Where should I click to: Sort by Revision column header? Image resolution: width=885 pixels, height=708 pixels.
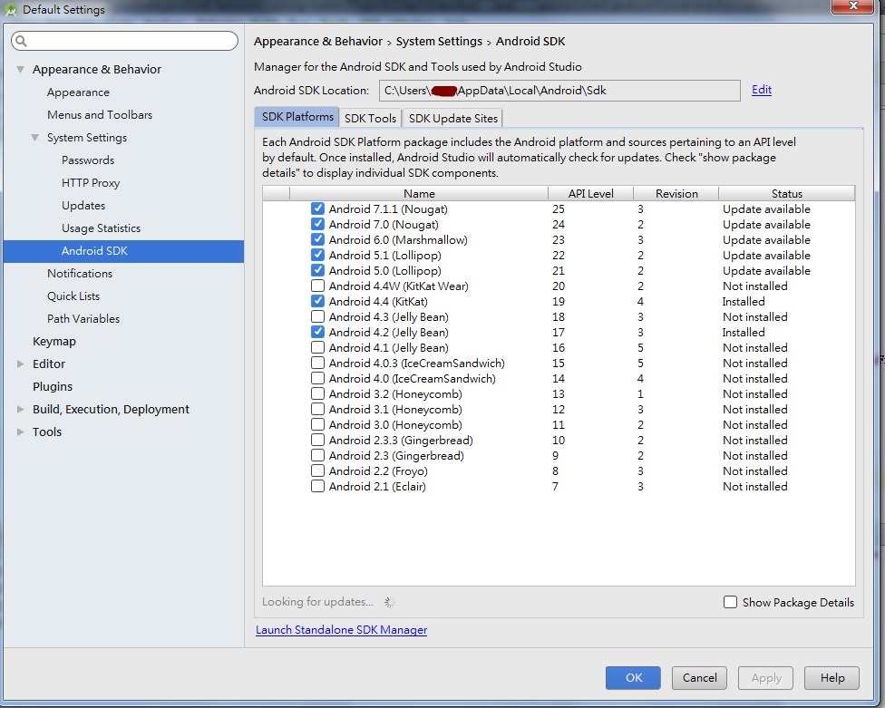676,193
